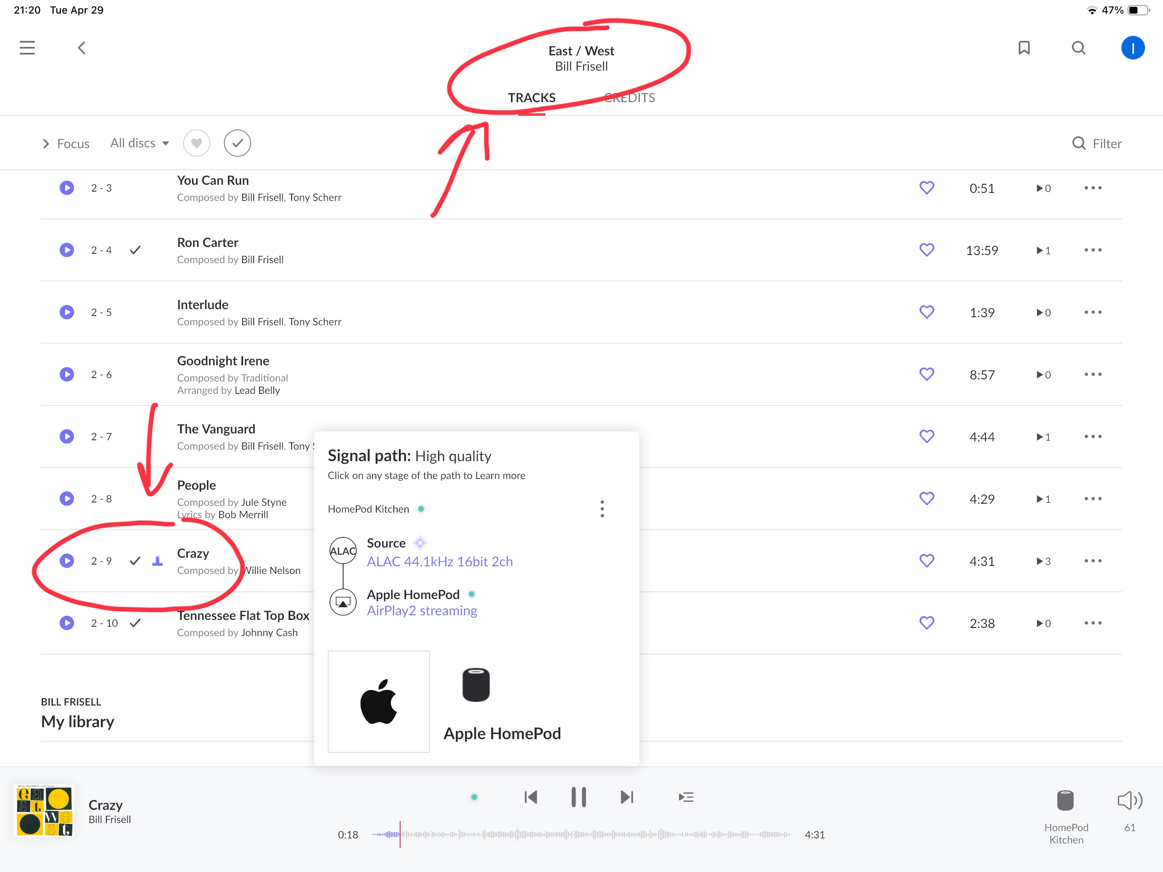The width and height of the screenshot is (1163, 872).
Task: Click the Apple logo device image
Action: coord(378,702)
